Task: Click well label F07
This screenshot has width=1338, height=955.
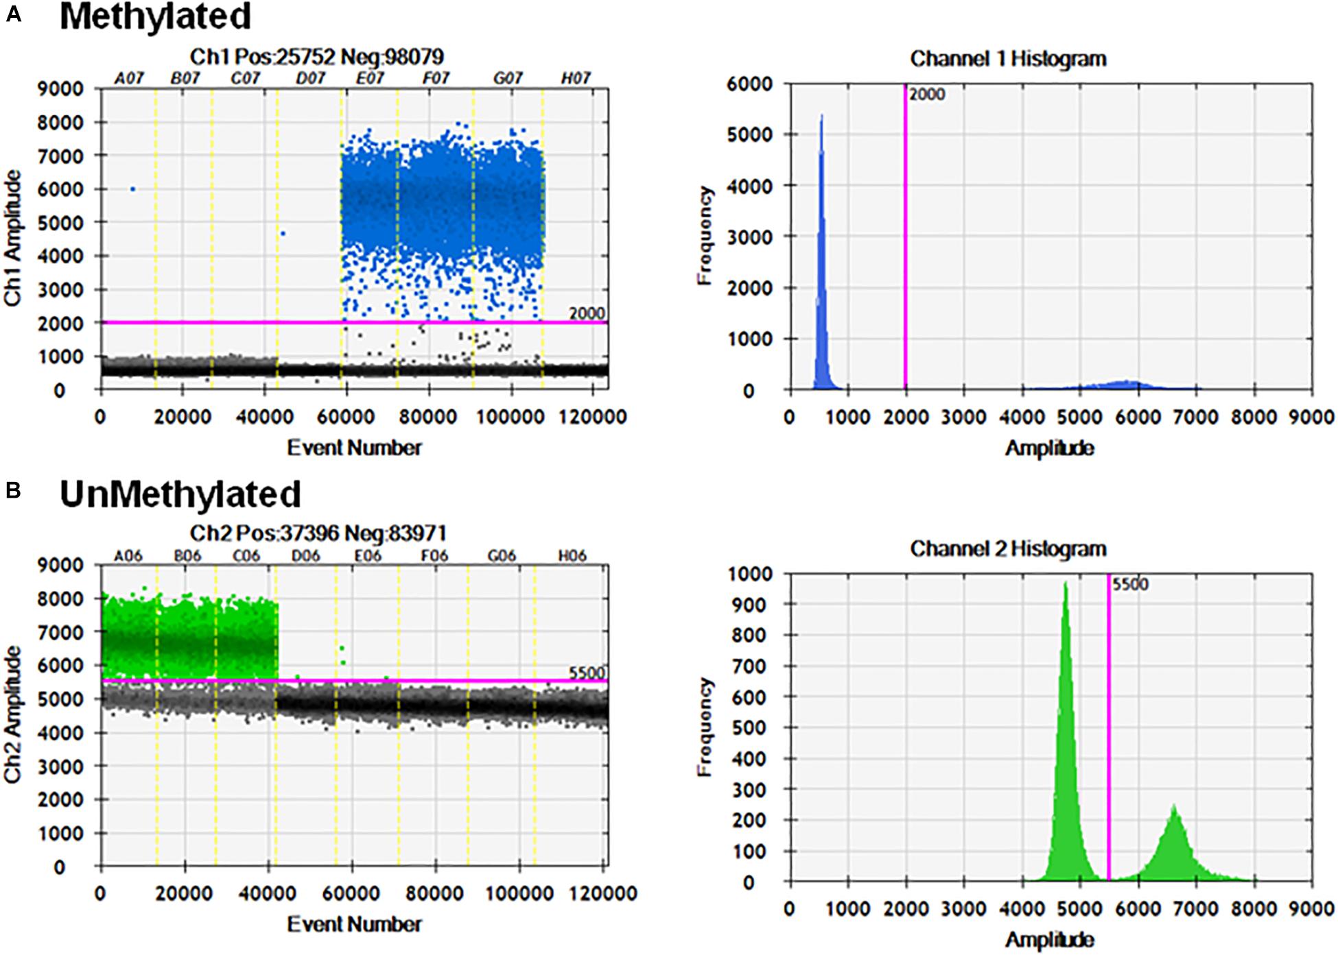Action: (435, 79)
